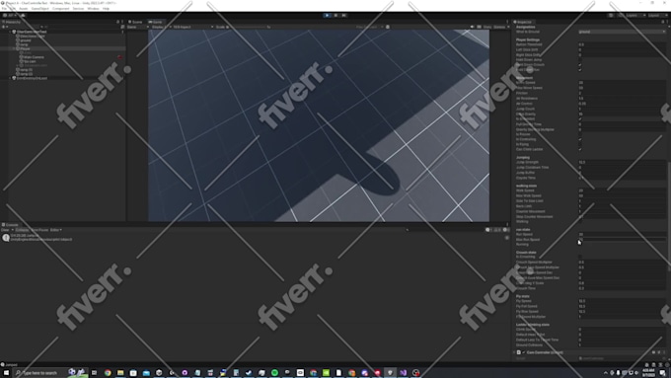
Task: Click the Play button in Unity toolbar
Action: 328,16
